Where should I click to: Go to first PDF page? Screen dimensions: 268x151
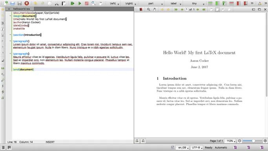click(176, 9)
